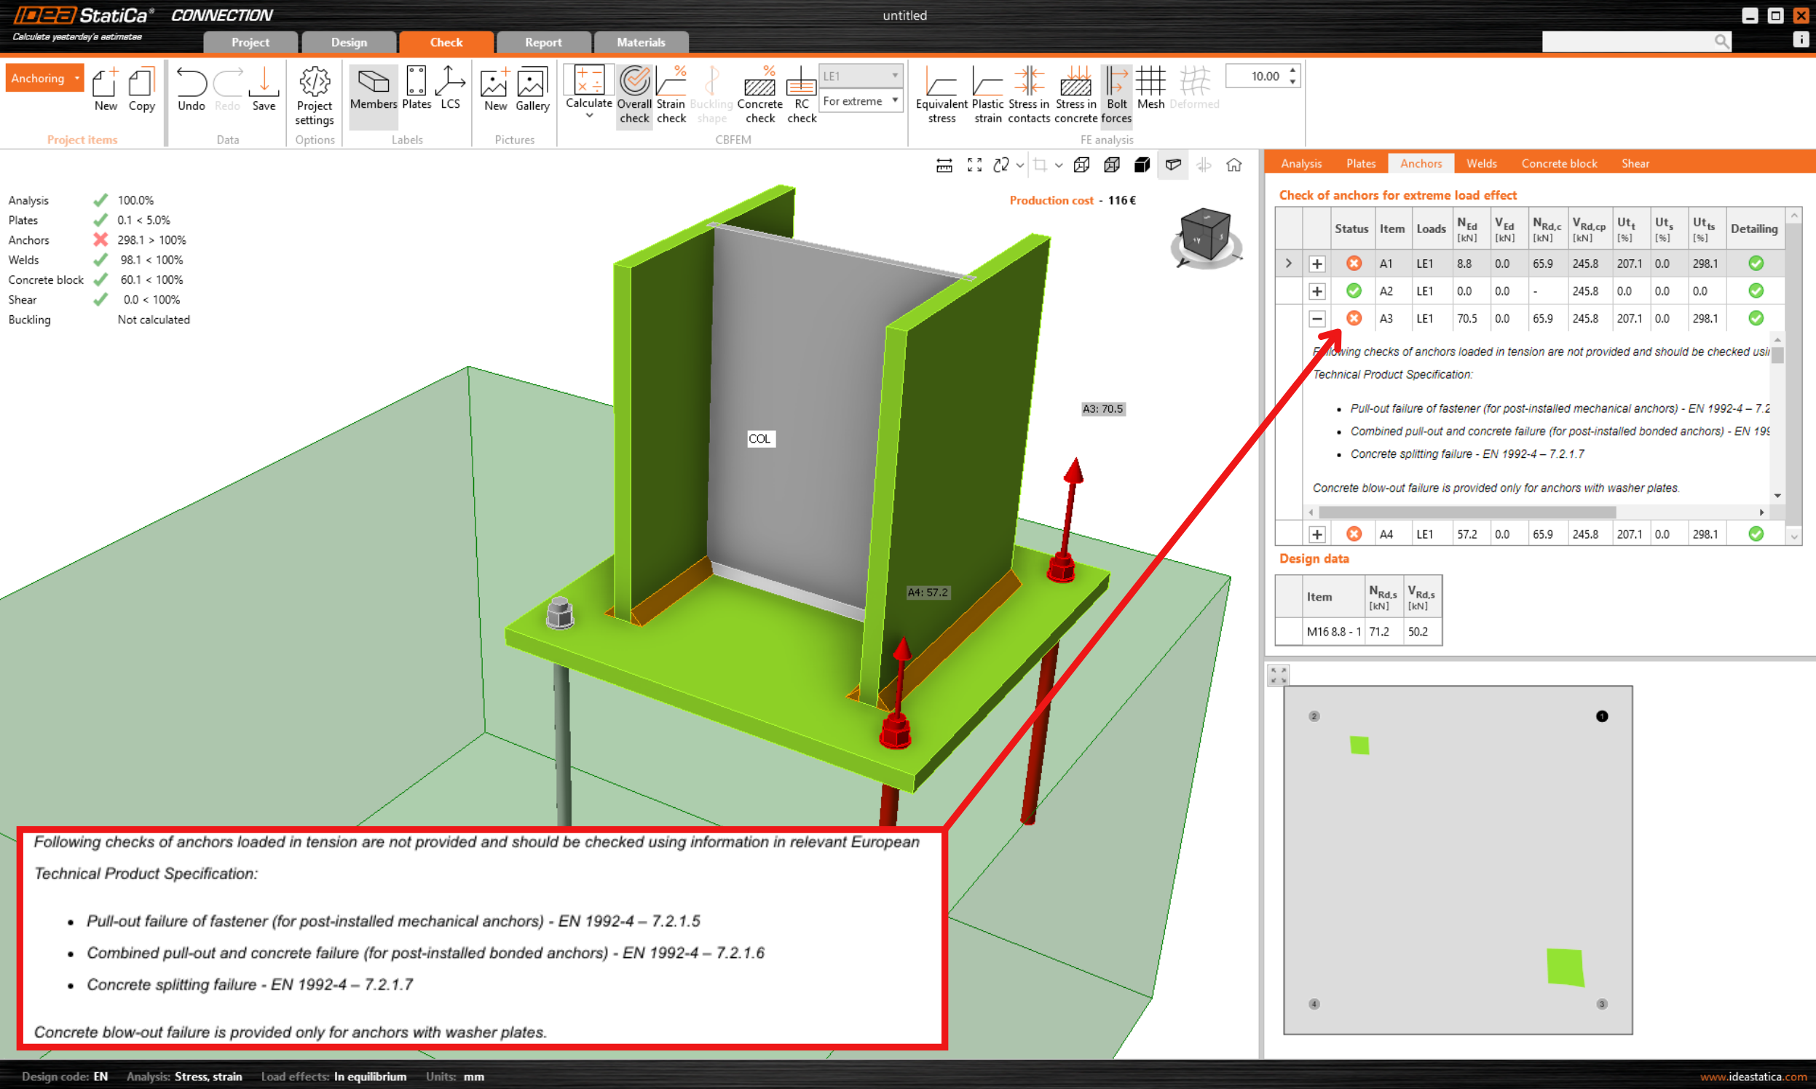Collapse anchor A3 row details

pyautogui.click(x=1317, y=320)
